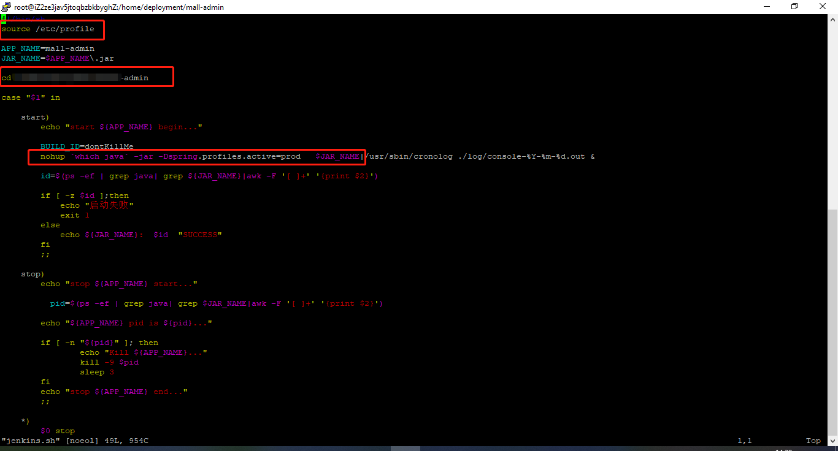Click 'echo "stop ${APP_NAME} end..."' line
This screenshot has width=838, height=451.
coord(114,392)
